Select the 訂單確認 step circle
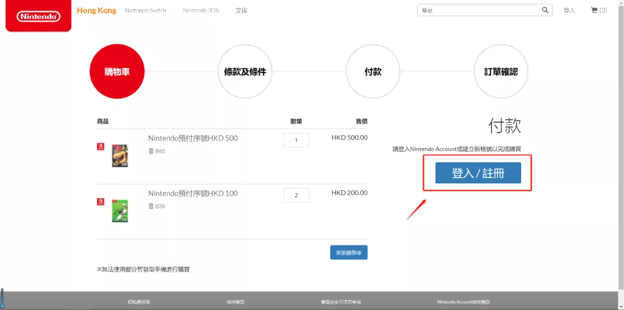This screenshot has height=310, width=624. click(501, 71)
